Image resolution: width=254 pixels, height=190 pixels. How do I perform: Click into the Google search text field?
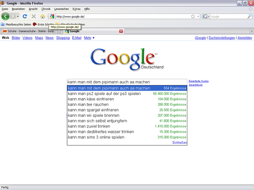pos(127,82)
